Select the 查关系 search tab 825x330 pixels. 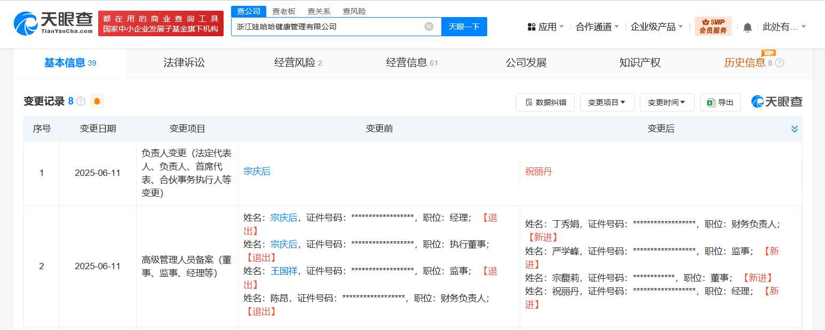tap(319, 11)
